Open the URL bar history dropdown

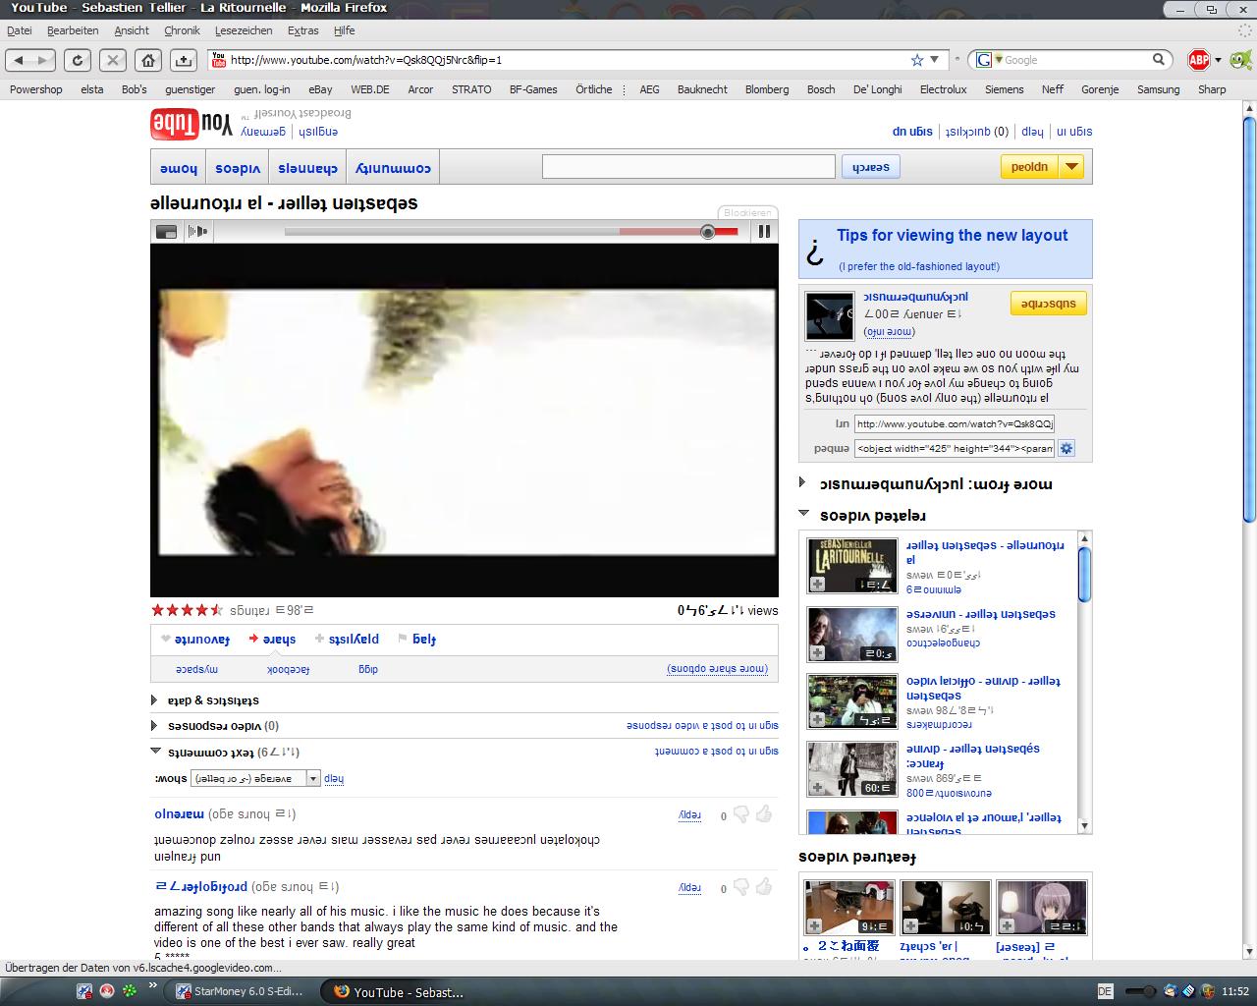[x=935, y=60]
